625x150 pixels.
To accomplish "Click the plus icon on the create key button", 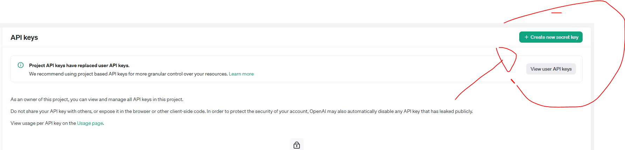I will [526, 37].
